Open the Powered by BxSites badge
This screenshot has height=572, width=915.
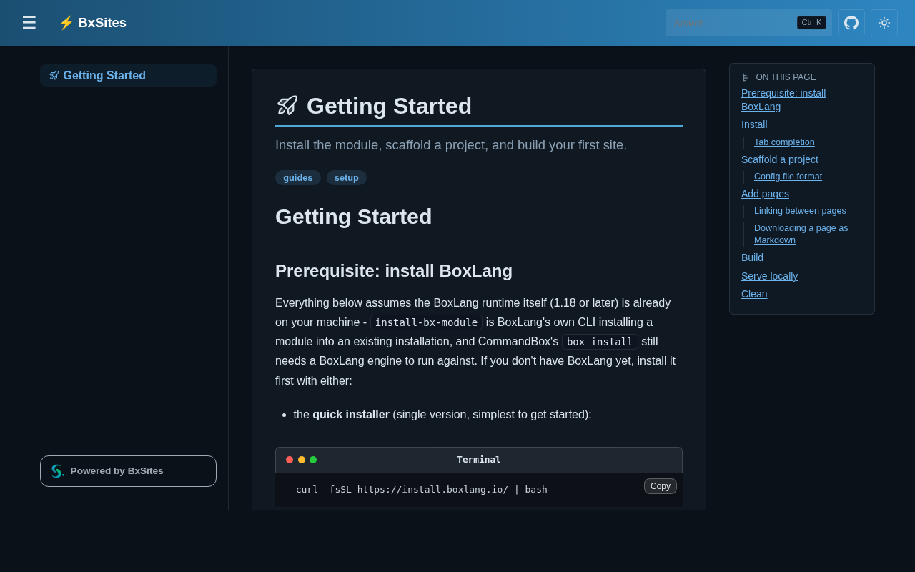tap(128, 471)
